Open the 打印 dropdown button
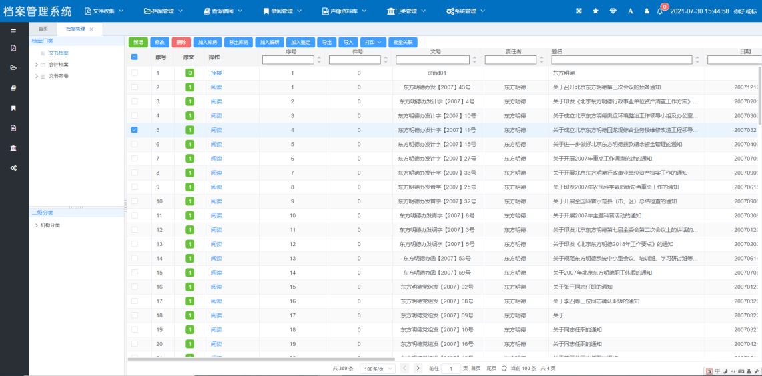 coord(373,42)
